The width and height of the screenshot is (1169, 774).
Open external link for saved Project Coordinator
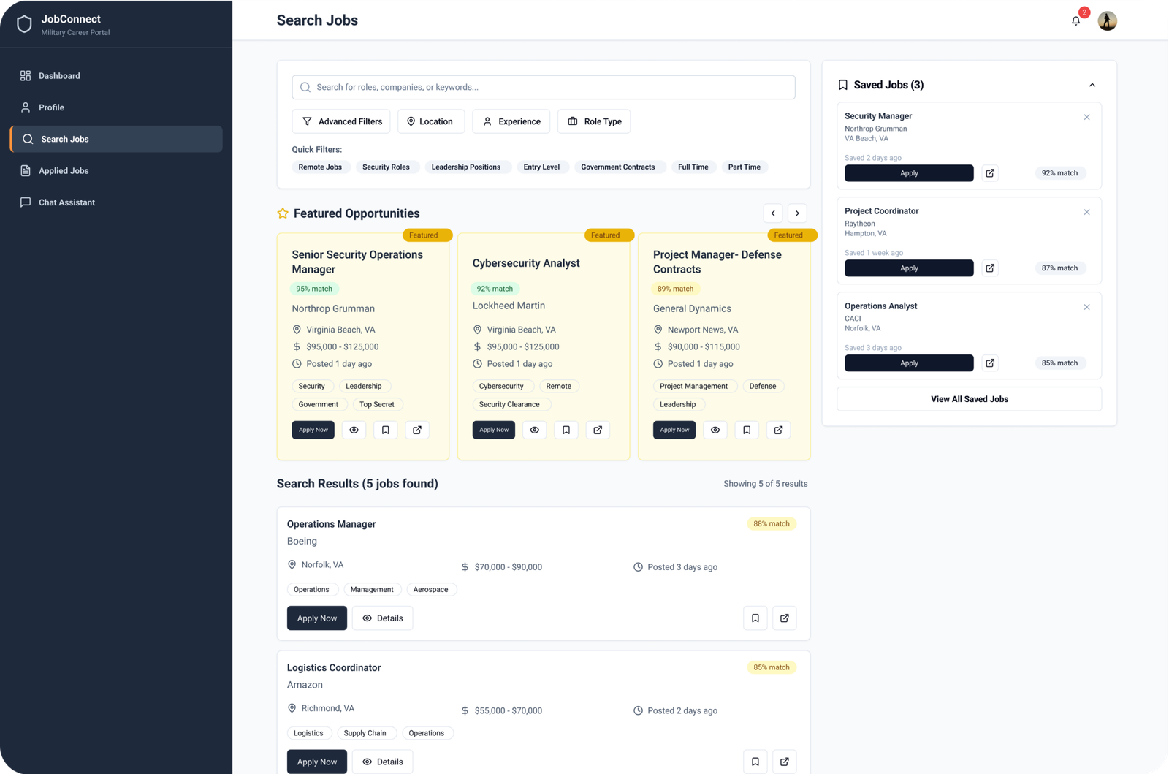tap(990, 268)
